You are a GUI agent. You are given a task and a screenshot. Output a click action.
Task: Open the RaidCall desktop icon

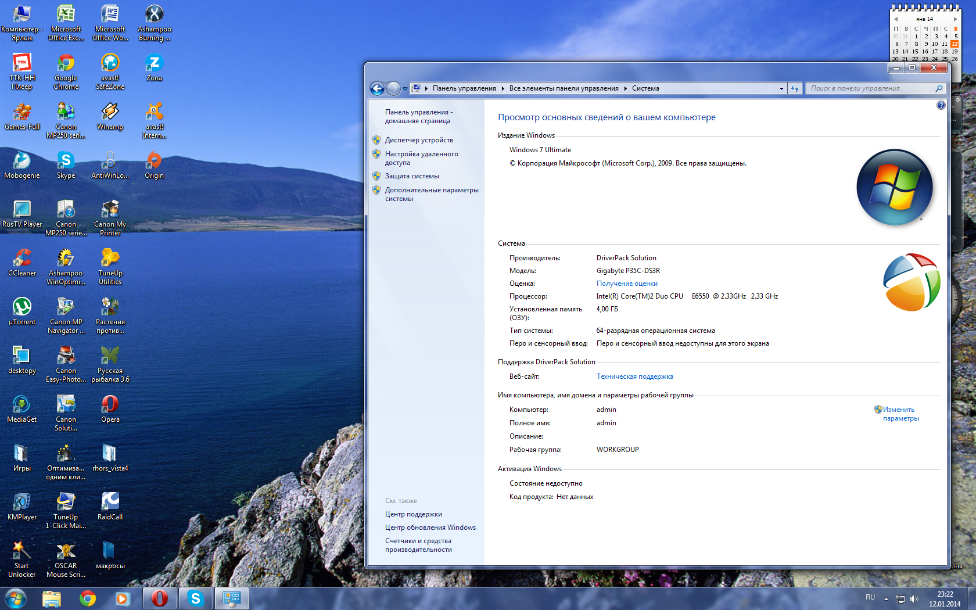110,507
